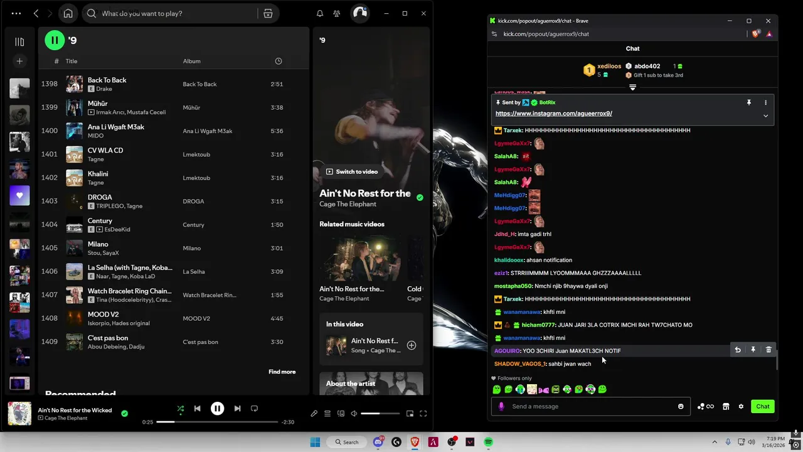Expand Your Library sidebar
This screenshot has height=452, width=803.
coord(19,42)
